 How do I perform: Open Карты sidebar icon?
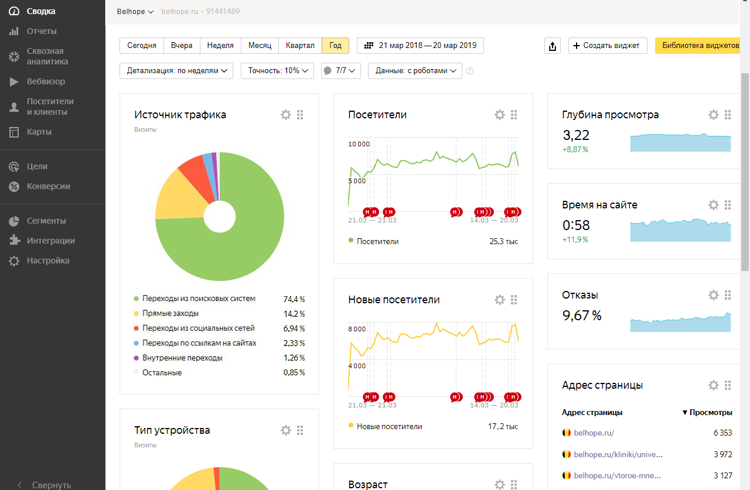(x=14, y=132)
